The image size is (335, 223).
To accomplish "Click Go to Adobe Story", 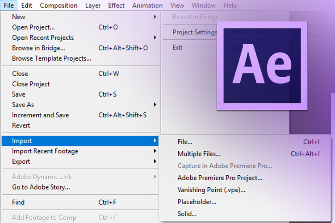I will click(x=41, y=187).
